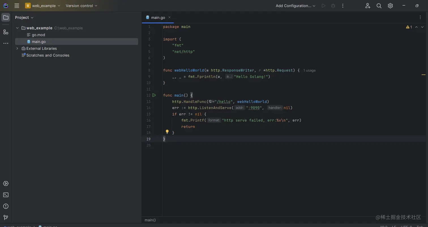This screenshot has height=227, width=428.
Task: Click the "addr:" parameter hint
Action: pos(240,108)
